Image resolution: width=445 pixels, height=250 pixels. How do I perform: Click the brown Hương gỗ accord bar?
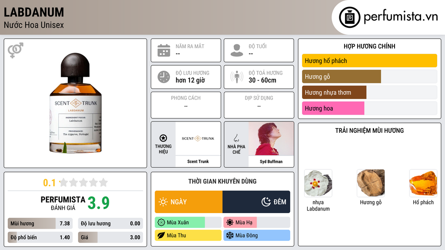click(x=342, y=76)
